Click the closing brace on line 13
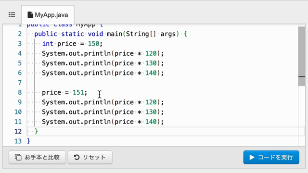 click(29, 141)
